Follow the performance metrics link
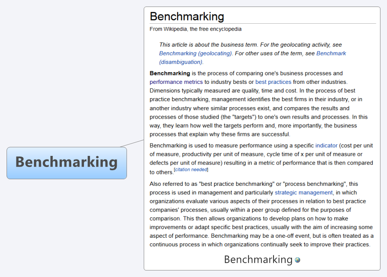This screenshot has width=387, height=277. coord(176,82)
